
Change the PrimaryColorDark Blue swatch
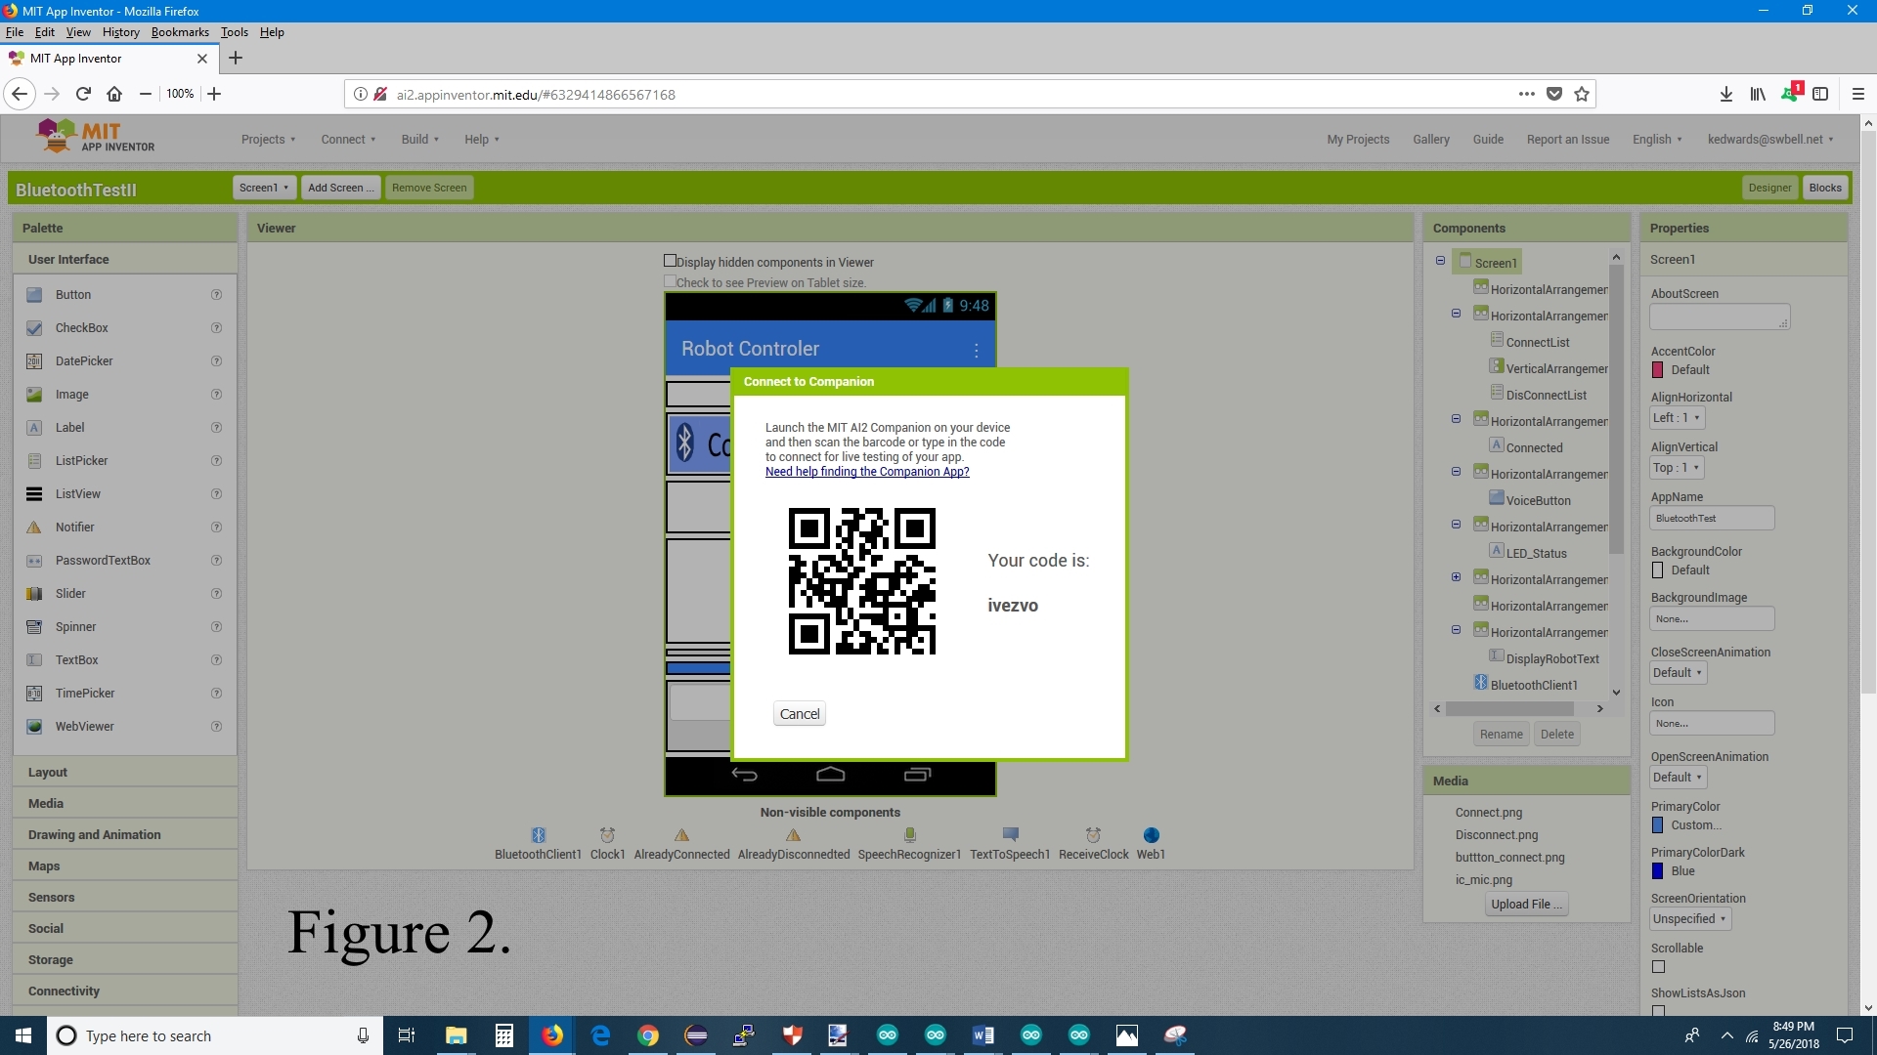pyautogui.click(x=1657, y=871)
